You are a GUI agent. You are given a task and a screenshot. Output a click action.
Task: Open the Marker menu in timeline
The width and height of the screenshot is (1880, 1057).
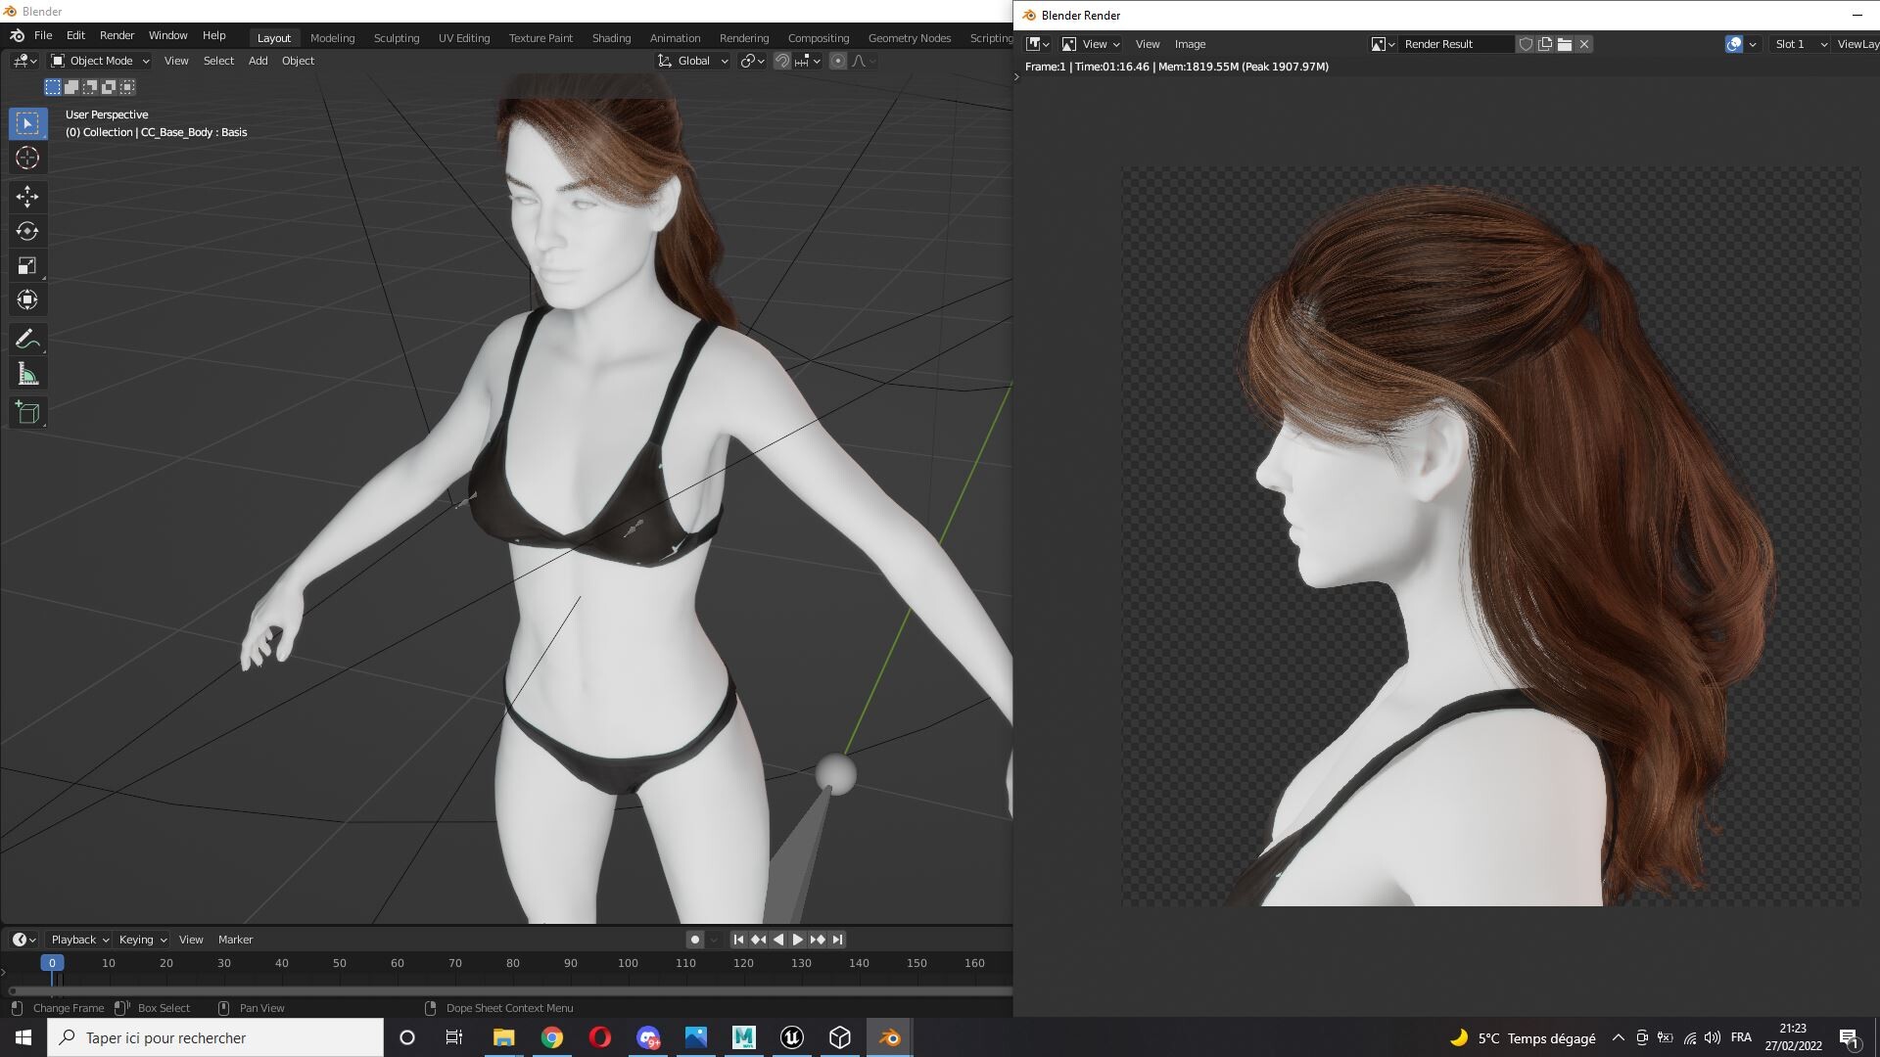tap(235, 940)
